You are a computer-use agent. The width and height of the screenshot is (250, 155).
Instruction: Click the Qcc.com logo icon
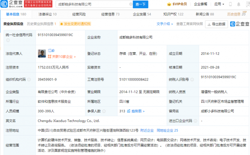4,4
